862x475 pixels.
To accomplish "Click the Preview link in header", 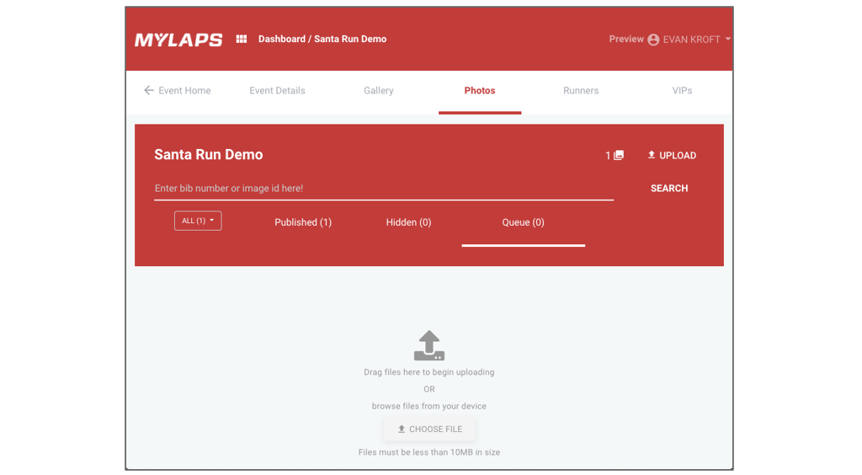I will tap(625, 39).
